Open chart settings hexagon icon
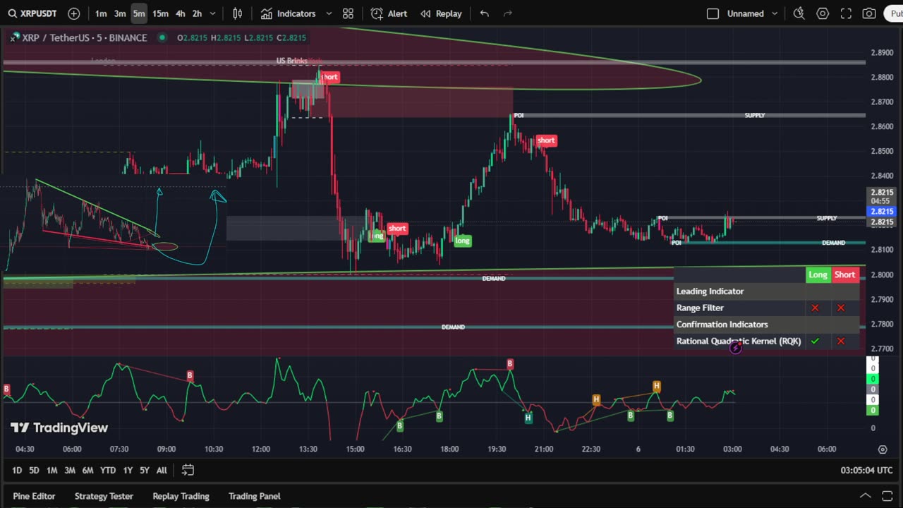The height and width of the screenshot is (508, 903). (823, 13)
